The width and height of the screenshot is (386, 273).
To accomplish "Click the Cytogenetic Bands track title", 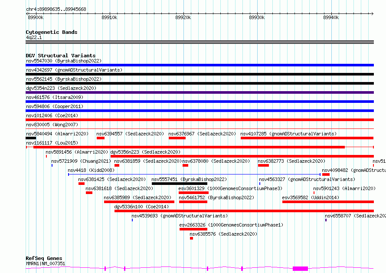I will point(52,32).
